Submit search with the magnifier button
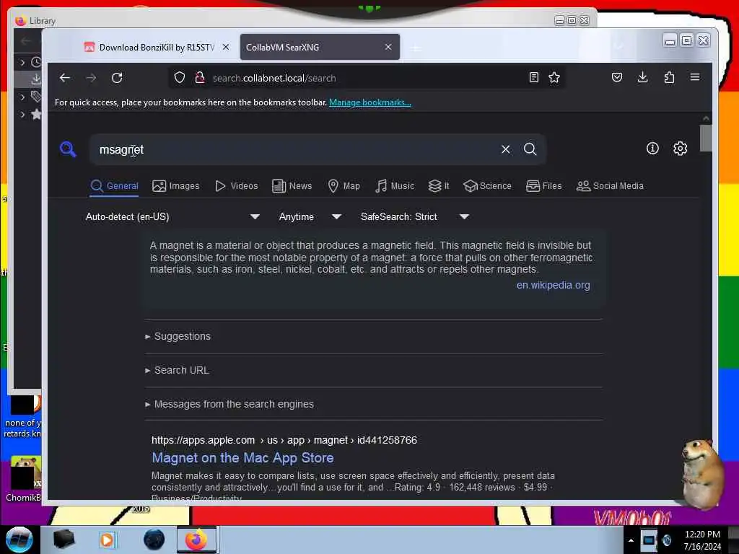 click(530, 149)
